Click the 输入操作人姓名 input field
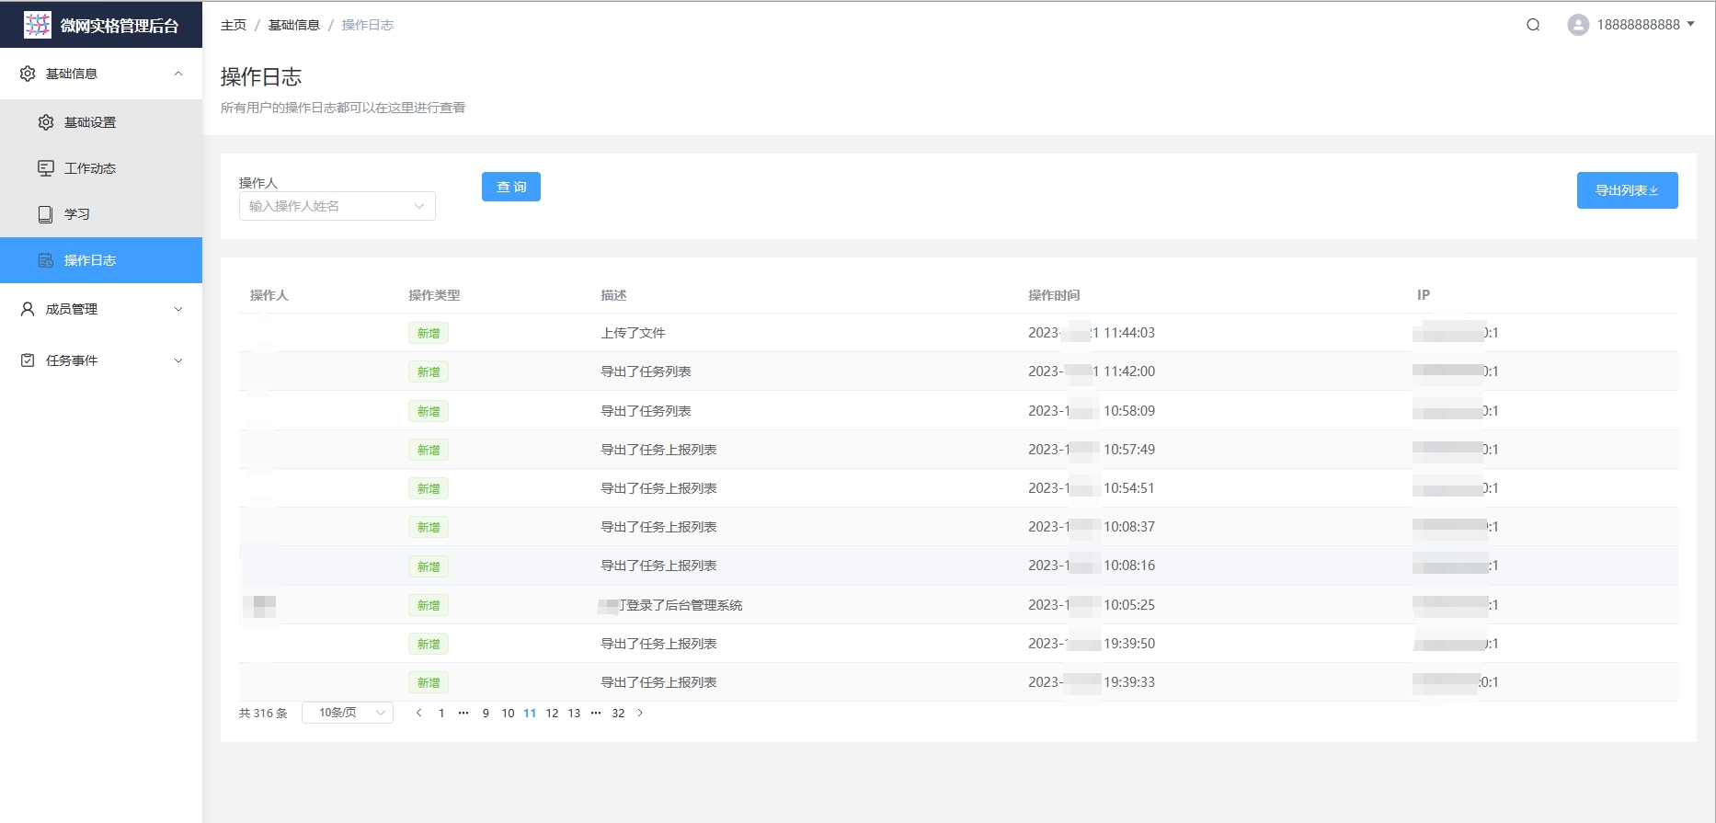Image resolution: width=1716 pixels, height=823 pixels. (x=329, y=206)
